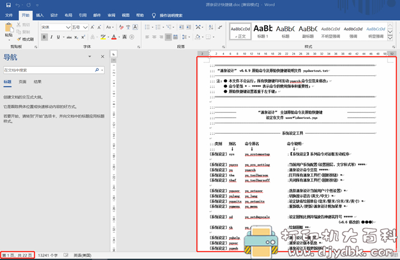
Task: Select the 不明显强调 style
Action: coord(330,31)
